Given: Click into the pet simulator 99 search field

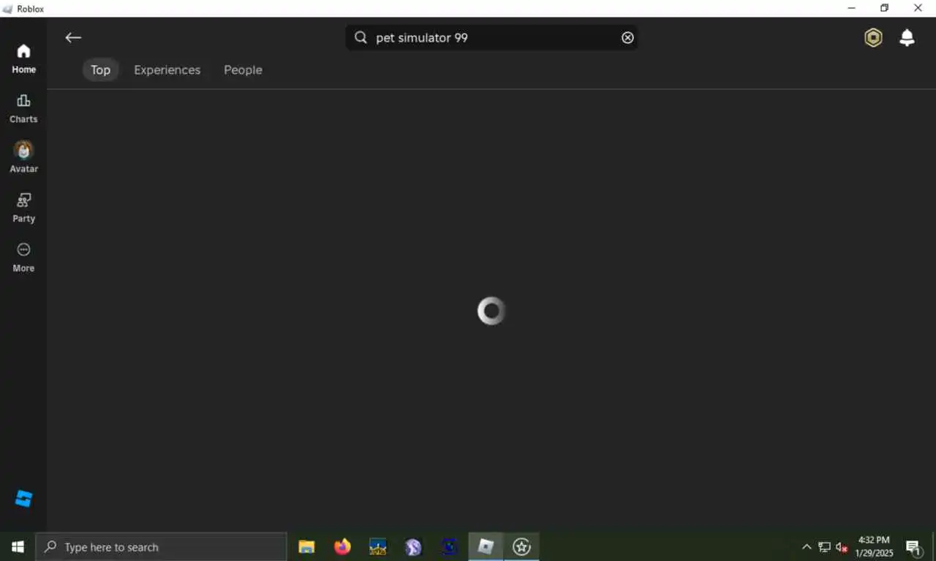Looking at the screenshot, I should pyautogui.click(x=491, y=38).
